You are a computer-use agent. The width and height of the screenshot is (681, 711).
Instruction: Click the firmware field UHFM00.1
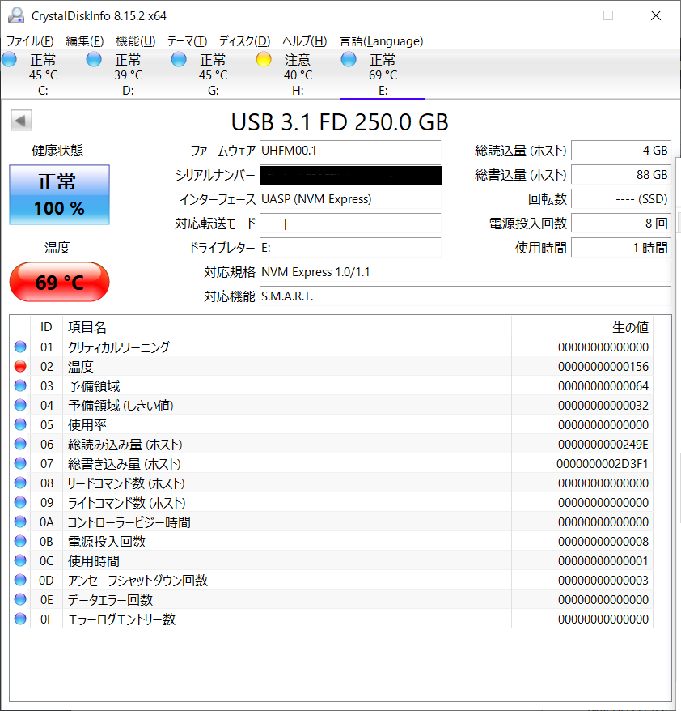tap(350, 151)
